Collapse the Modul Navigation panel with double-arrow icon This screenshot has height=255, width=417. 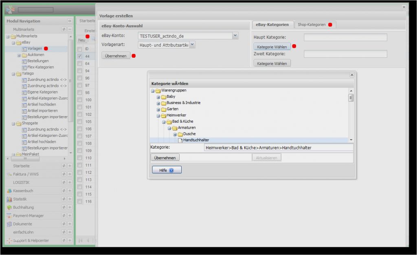(70, 21)
